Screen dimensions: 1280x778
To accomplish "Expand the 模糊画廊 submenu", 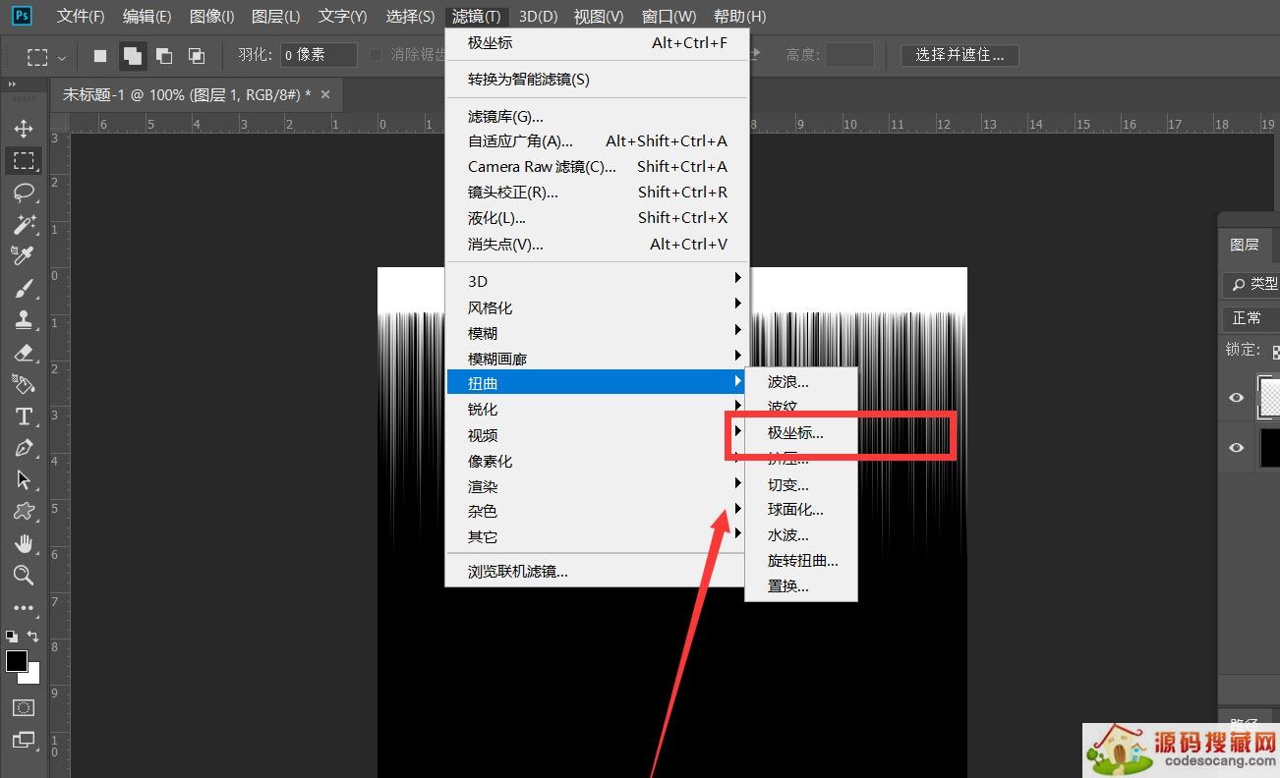I will pos(597,359).
